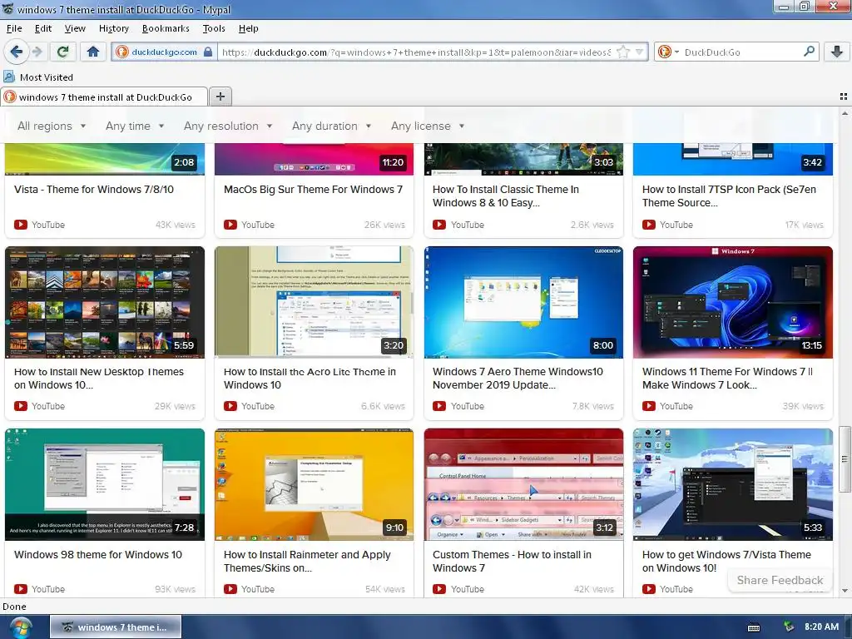Open the Windows Start orb
The height and width of the screenshot is (639, 852).
coord(20,627)
